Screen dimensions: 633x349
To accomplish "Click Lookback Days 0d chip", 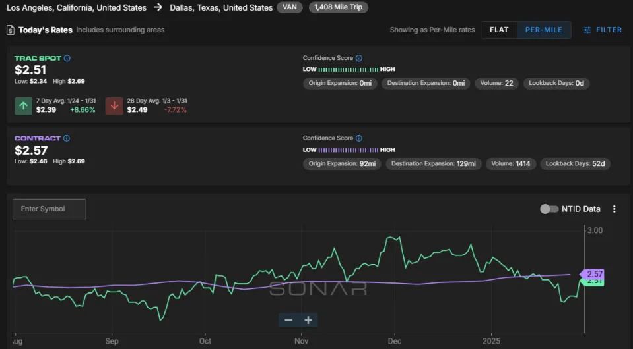I will (x=556, y=84).
